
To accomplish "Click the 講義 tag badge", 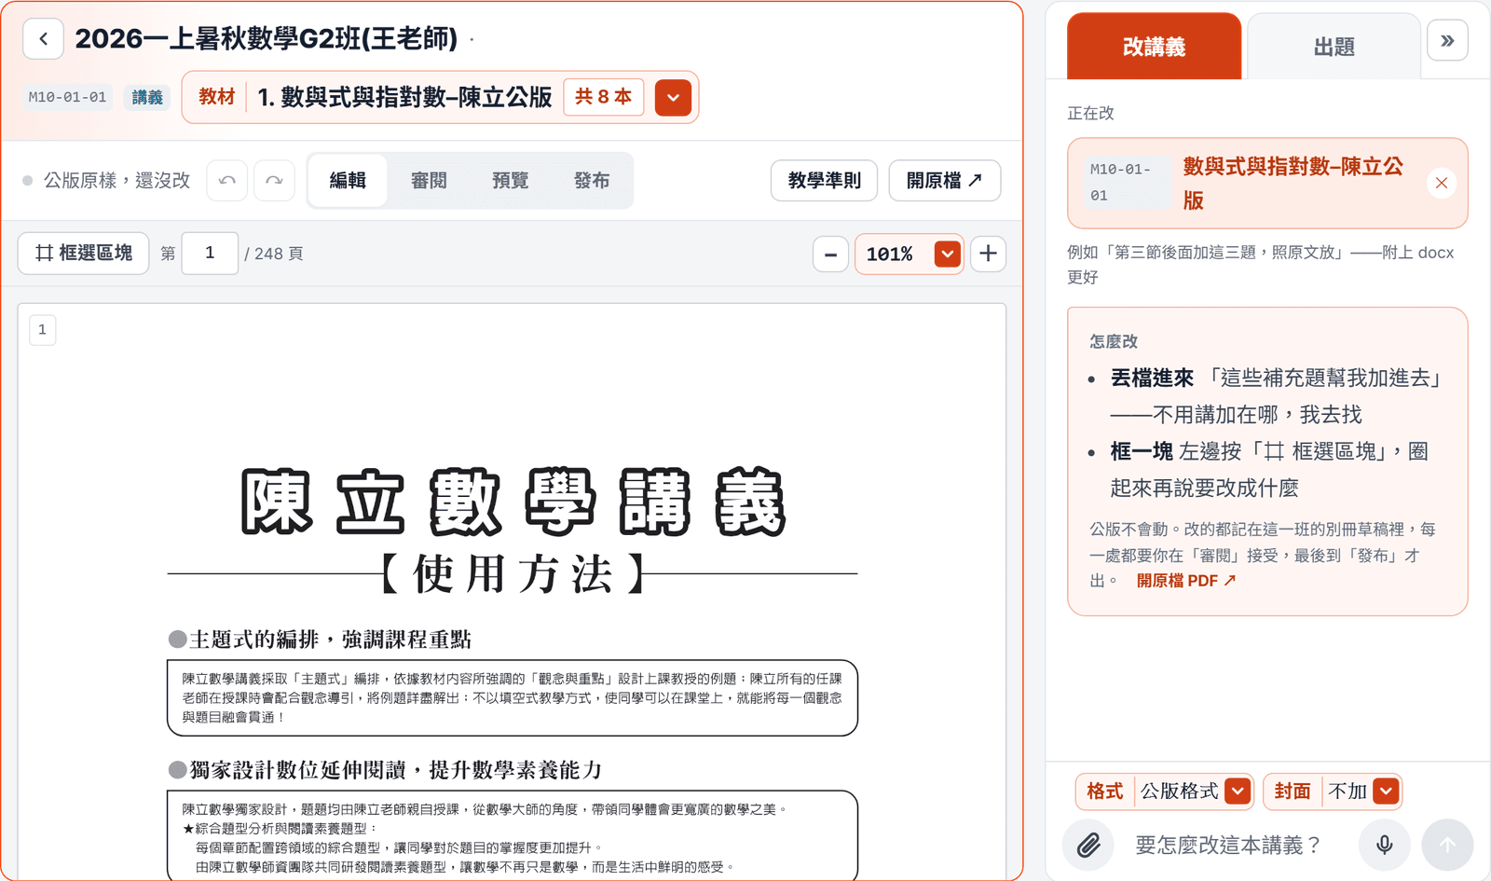I will point(147,97).
